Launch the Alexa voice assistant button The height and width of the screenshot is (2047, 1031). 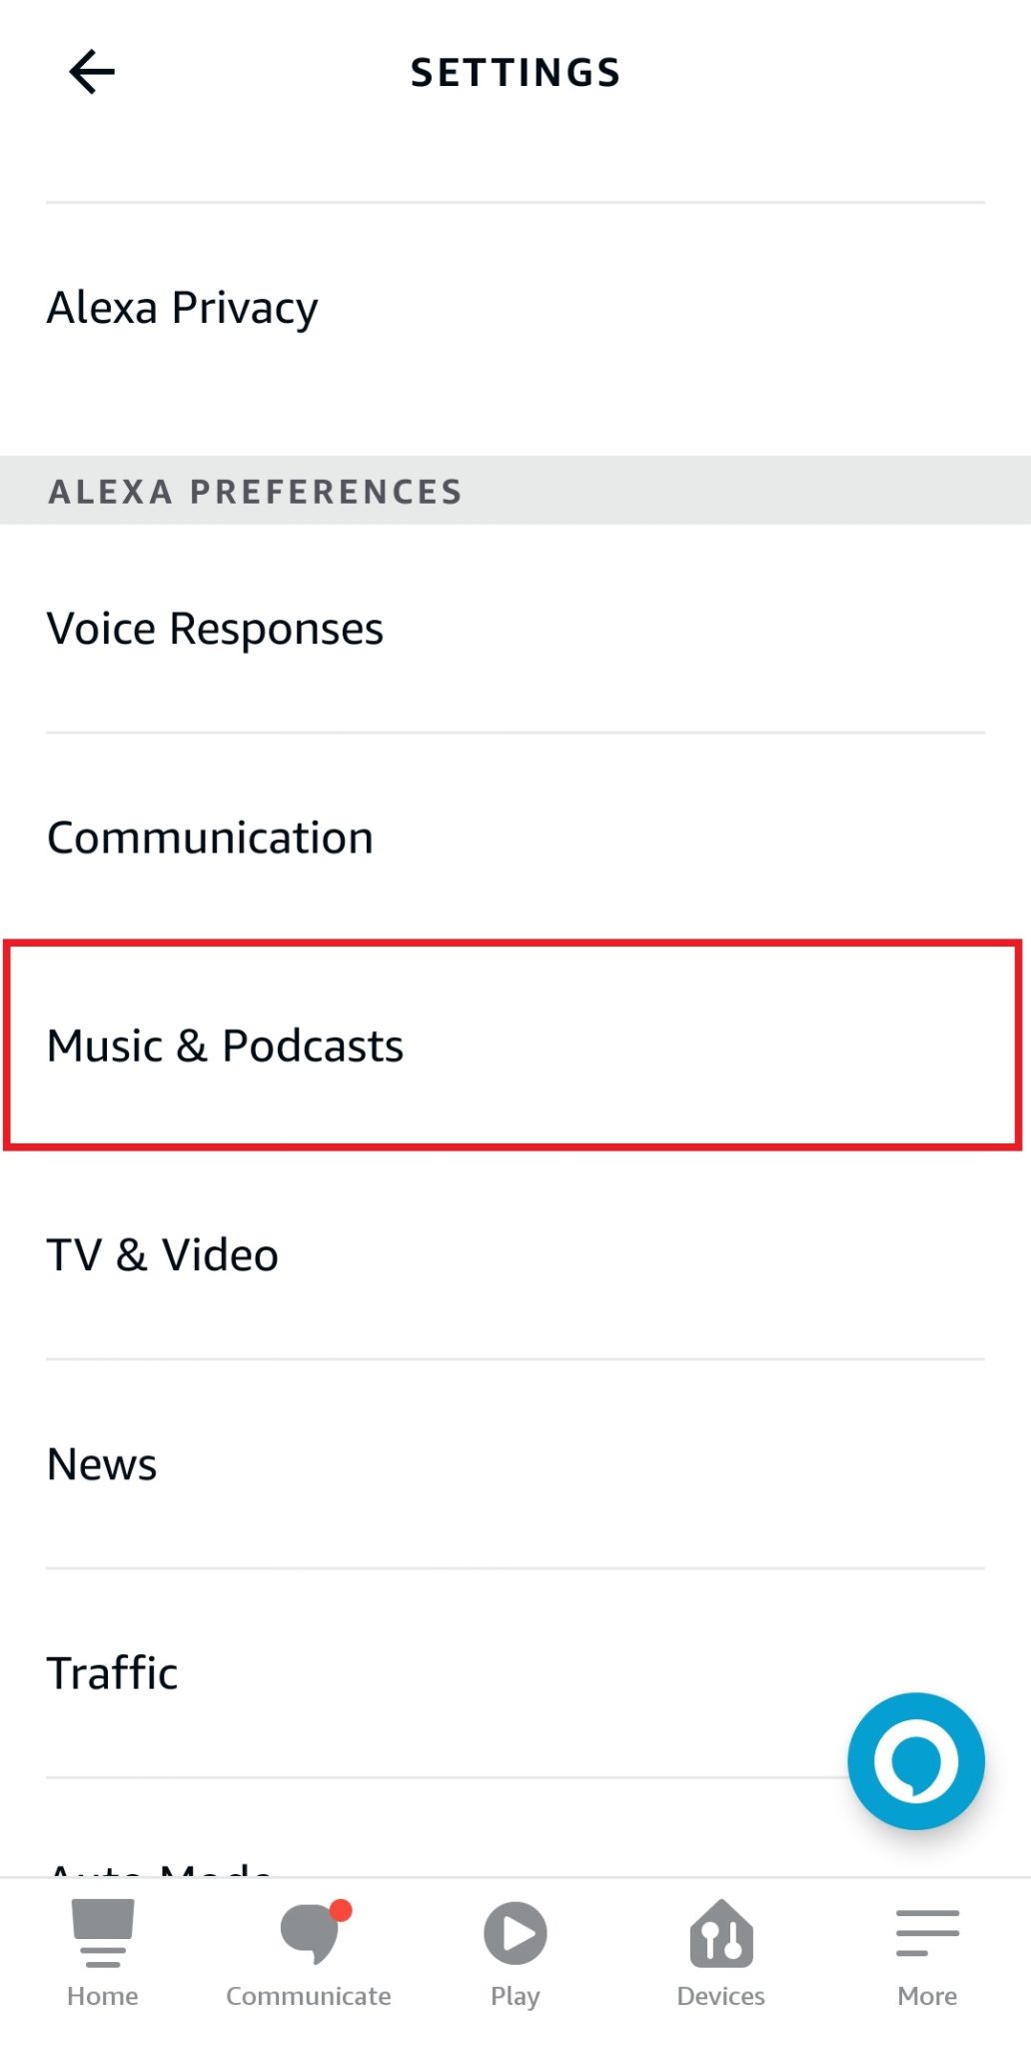pyautogui.click(x=915, y=1760)
